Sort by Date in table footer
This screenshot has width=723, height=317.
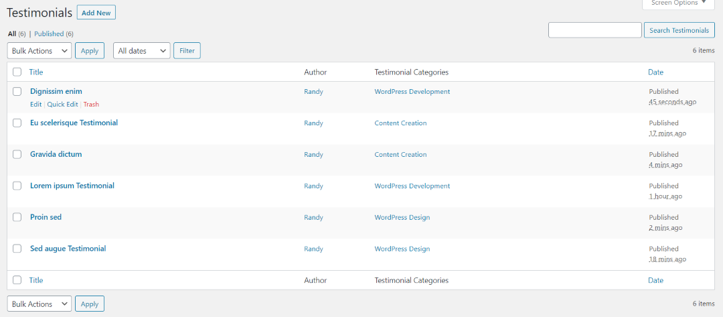(x=655, y=280)
